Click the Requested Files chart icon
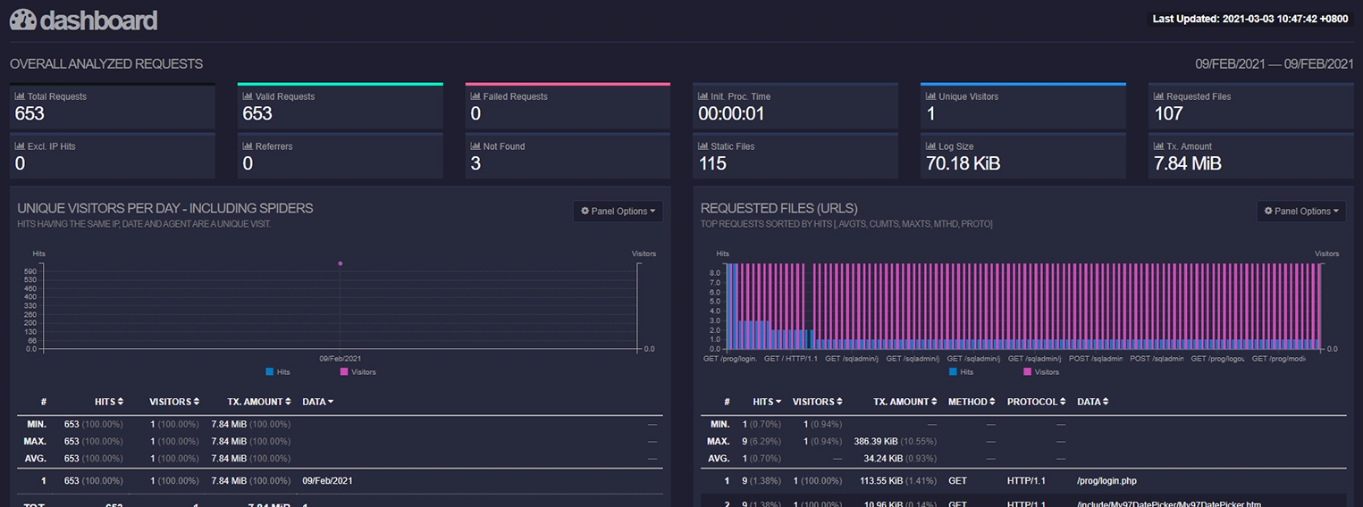Image resolution: width=1363 pixels, height=507 pixels. pos(1158,96)
